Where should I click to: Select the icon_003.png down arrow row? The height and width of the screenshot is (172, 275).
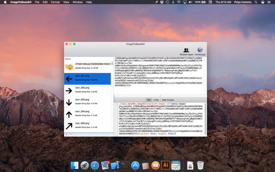pyautogui.click(x=87, y=103)
